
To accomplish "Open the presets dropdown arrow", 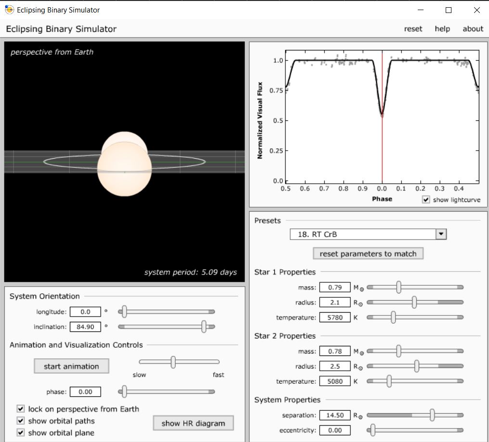I will (441, 234).
